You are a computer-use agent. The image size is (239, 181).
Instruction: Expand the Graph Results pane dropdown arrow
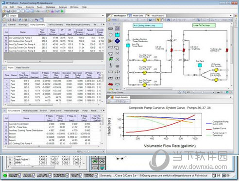point(231,97)
